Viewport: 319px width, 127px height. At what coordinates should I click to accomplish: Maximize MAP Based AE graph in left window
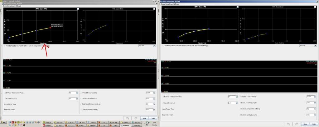pos(78,9)
